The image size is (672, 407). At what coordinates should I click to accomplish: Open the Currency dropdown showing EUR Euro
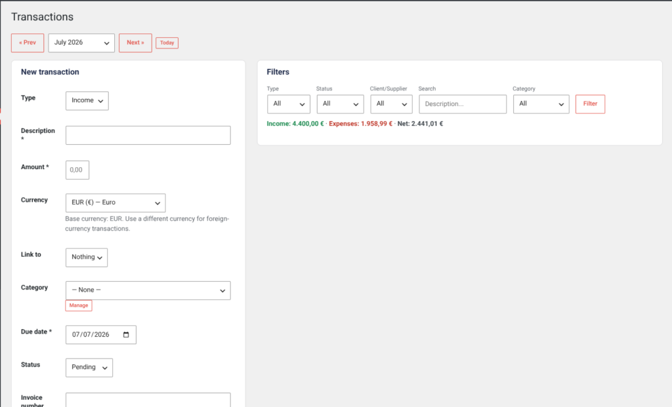[115, 203]
